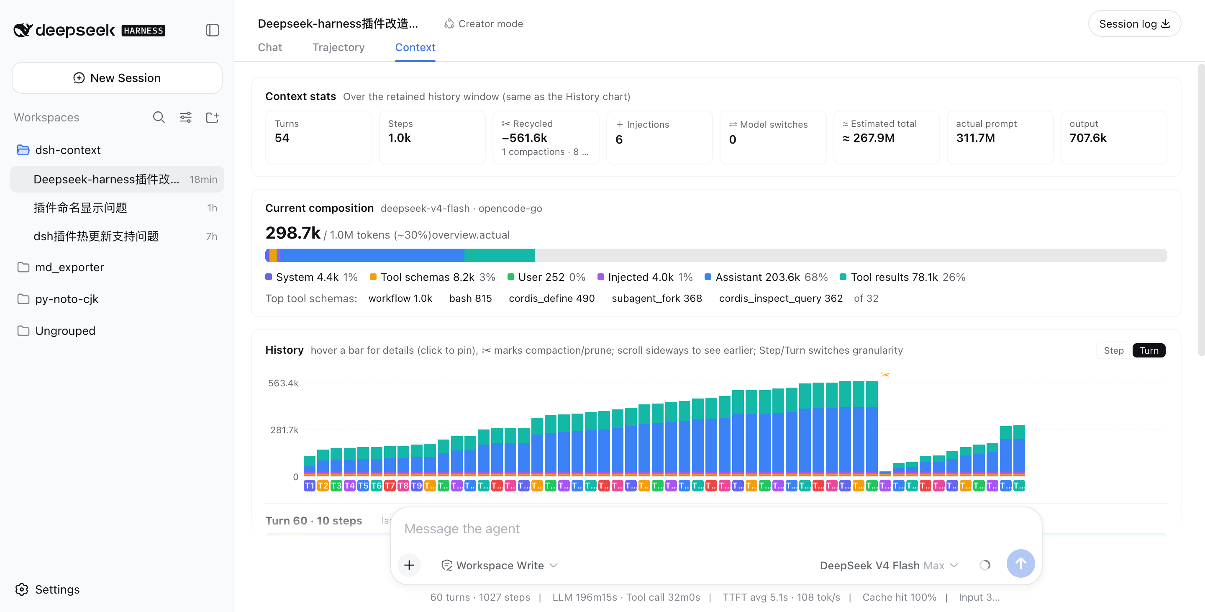Image resolution: width=1205 pixels, height=612 pixels.
Task: Click the page vertical scrollbar
Action: coord(1201,211)
